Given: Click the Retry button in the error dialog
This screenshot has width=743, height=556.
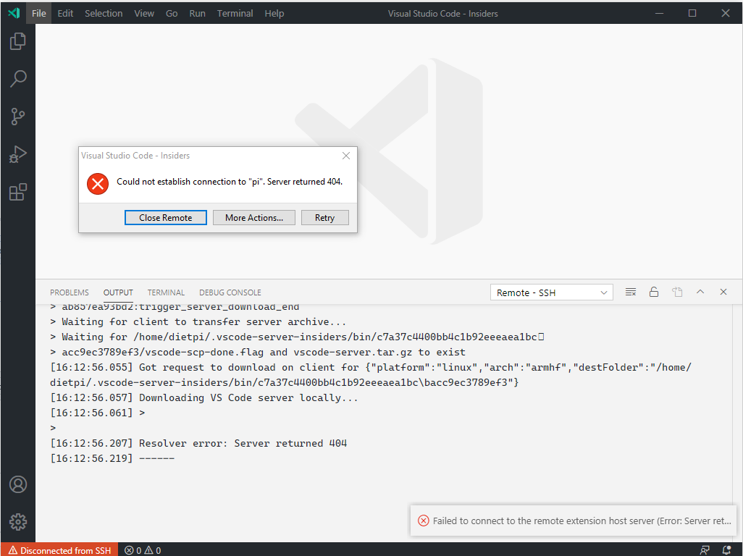Looking at the screenshot, I should coord(324,217).
